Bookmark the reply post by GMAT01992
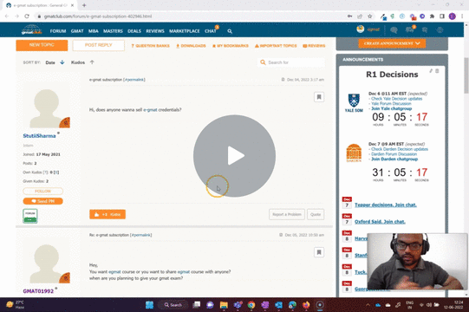Viewport: 469px width, 312px height. point(319,252)
